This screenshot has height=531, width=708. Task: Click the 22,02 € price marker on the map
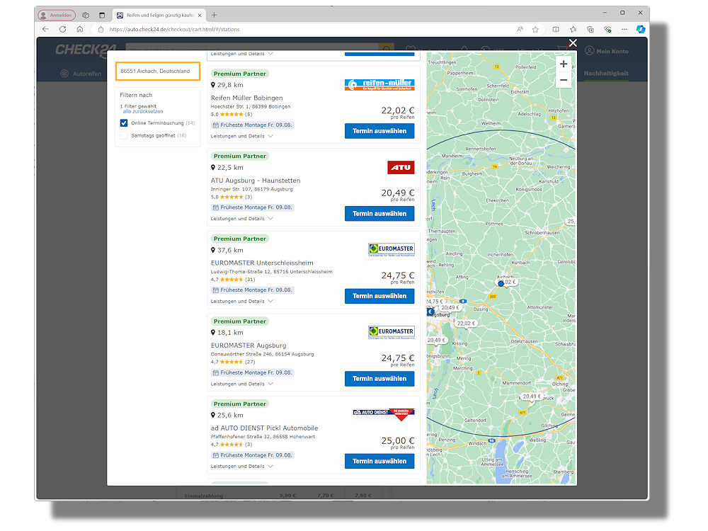click(466, 324)
